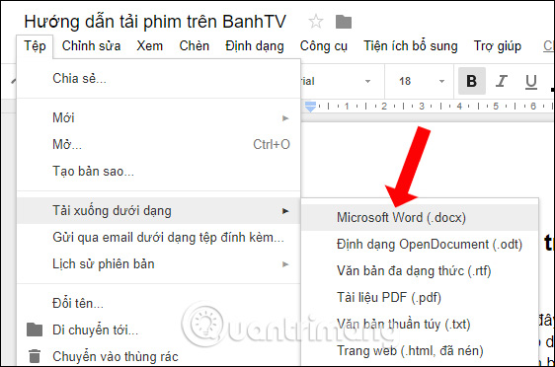555x367 pixels.
Task: Click the folder icon next to Di chuyển tới
Action: coord(35,330)
